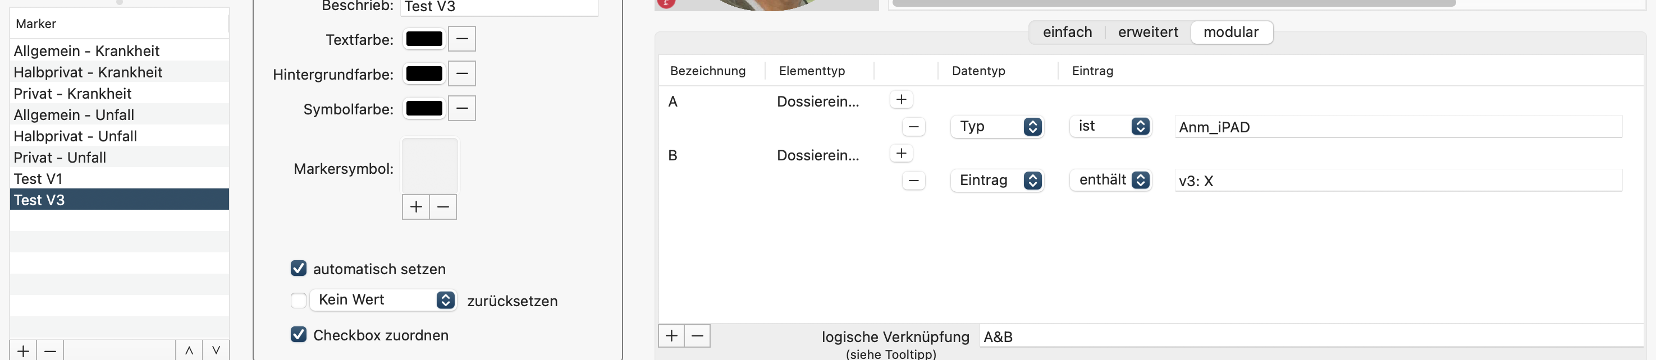
Task: Remove the Markersymbol with the minus button
Action: (443, 206)
